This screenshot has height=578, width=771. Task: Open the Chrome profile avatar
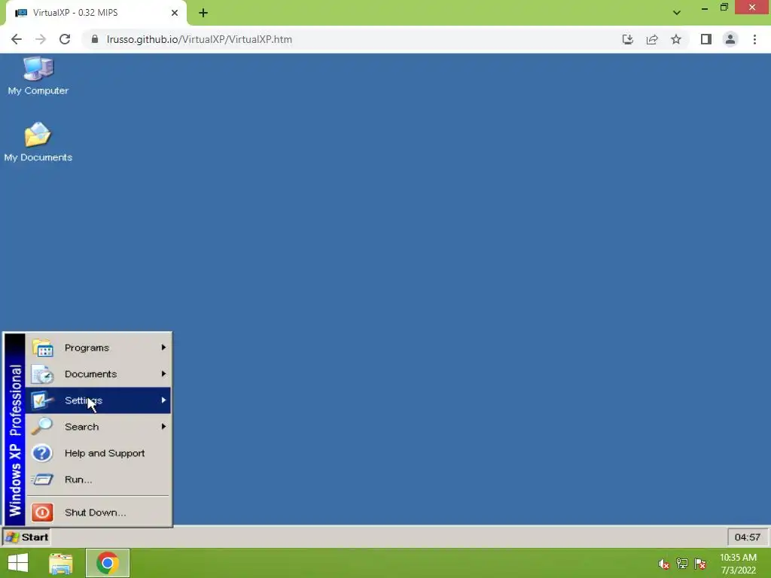(730, 39)
